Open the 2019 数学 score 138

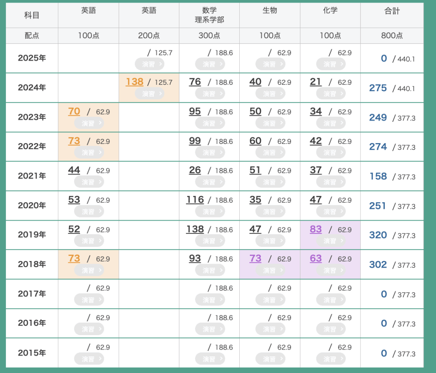[195, 230]
